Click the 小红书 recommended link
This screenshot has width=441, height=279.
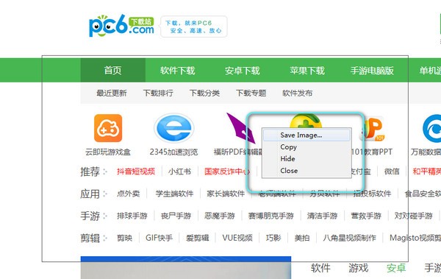click(x=180, y=172)
